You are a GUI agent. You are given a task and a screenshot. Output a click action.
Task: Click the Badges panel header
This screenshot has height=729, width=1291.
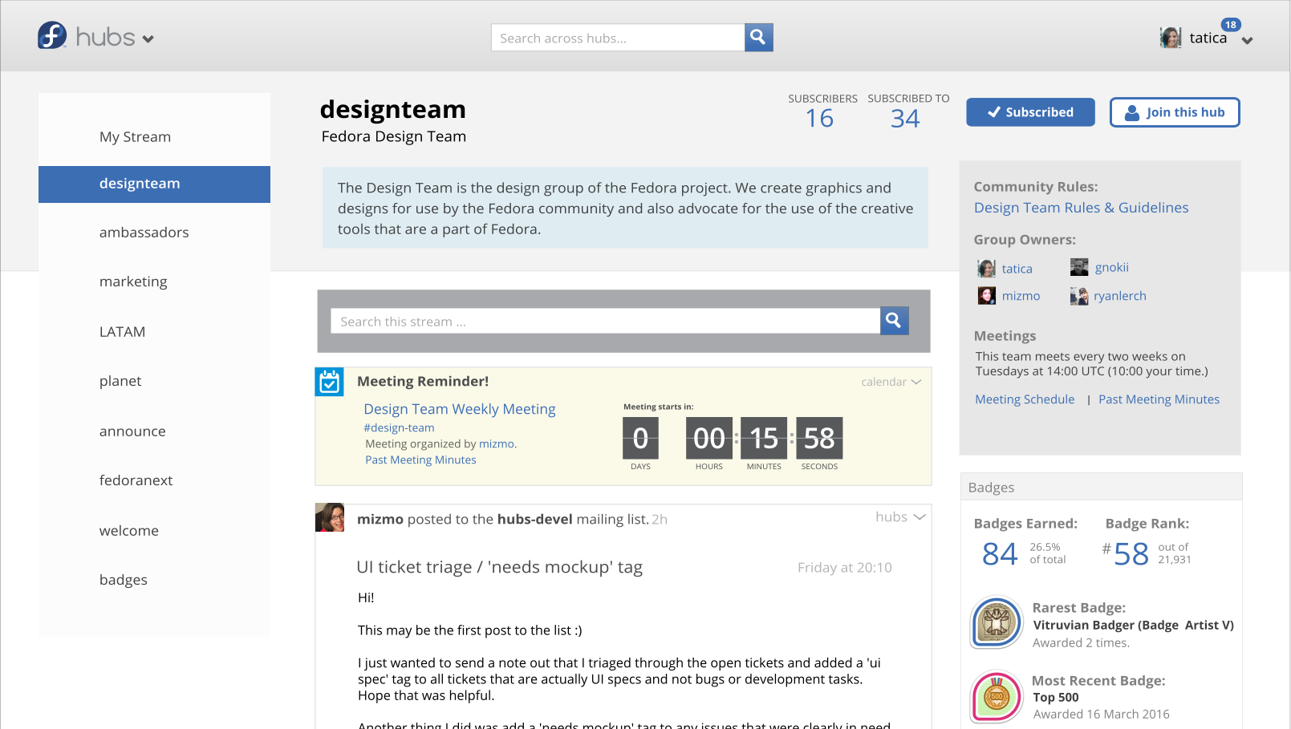click(x=1101, y=487)
